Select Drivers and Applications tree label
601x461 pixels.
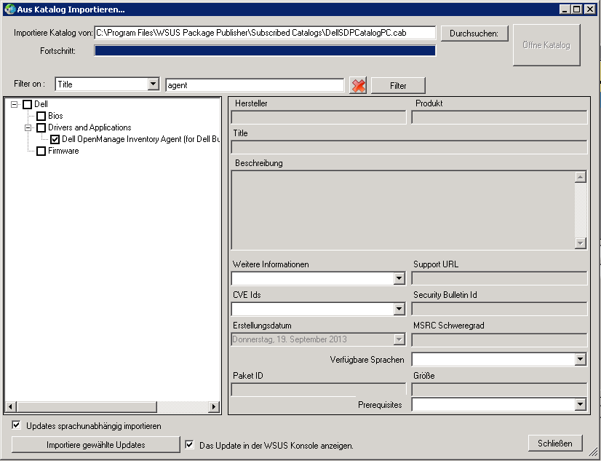[89, 127]
